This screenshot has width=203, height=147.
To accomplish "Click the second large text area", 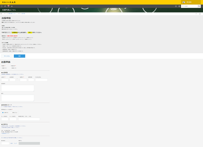I will [x=18, y=98].
